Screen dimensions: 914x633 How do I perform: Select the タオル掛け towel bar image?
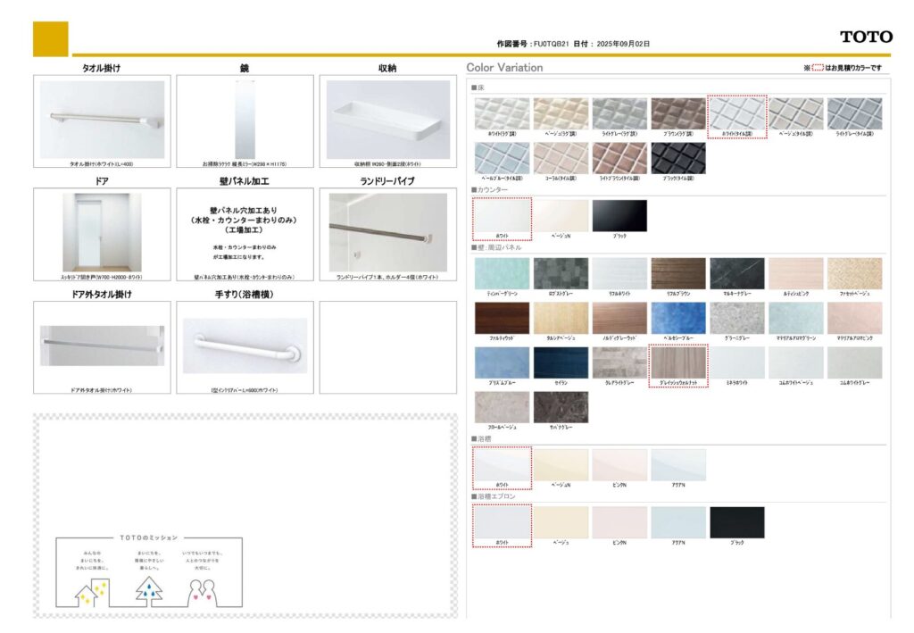click(102, 120)
